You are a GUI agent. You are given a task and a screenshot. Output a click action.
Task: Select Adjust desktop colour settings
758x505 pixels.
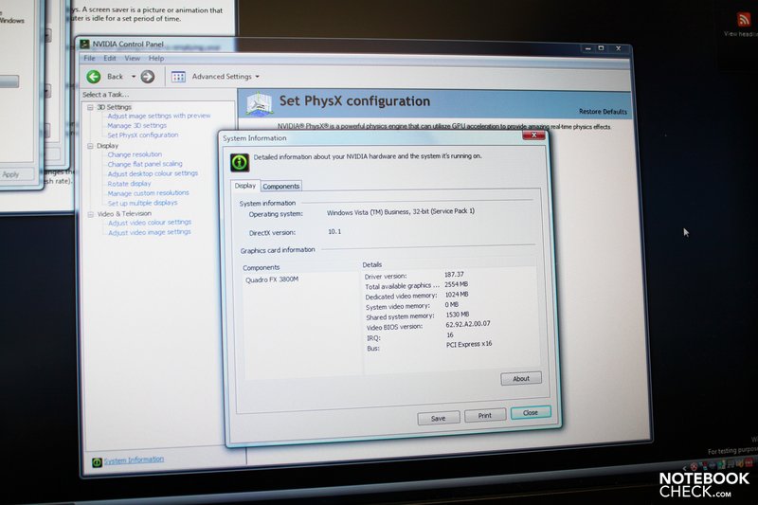[x=153, y=173]
